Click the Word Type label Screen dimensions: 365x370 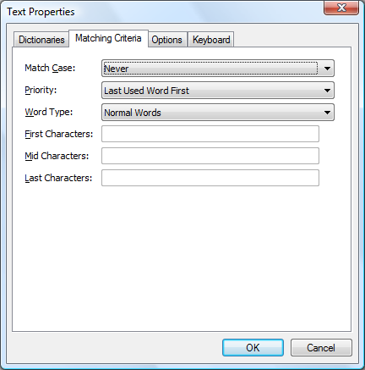[x=49, y=112]
